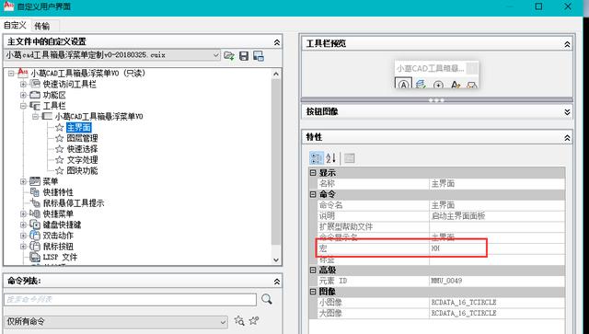Expand the 键盘快捷键 tree node
This screenshot has height=334, width=589.
23,225
